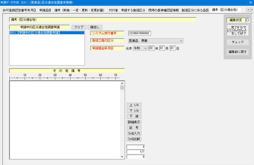Image resolution: width=254 pixels, height=165 pixels.
Task: Open the 申請品目 tab
Action: click(45, 10)
